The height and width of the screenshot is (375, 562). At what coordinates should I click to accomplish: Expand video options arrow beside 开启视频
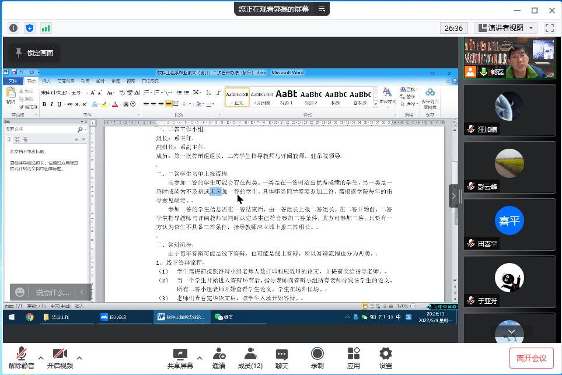tap(79, 358)
